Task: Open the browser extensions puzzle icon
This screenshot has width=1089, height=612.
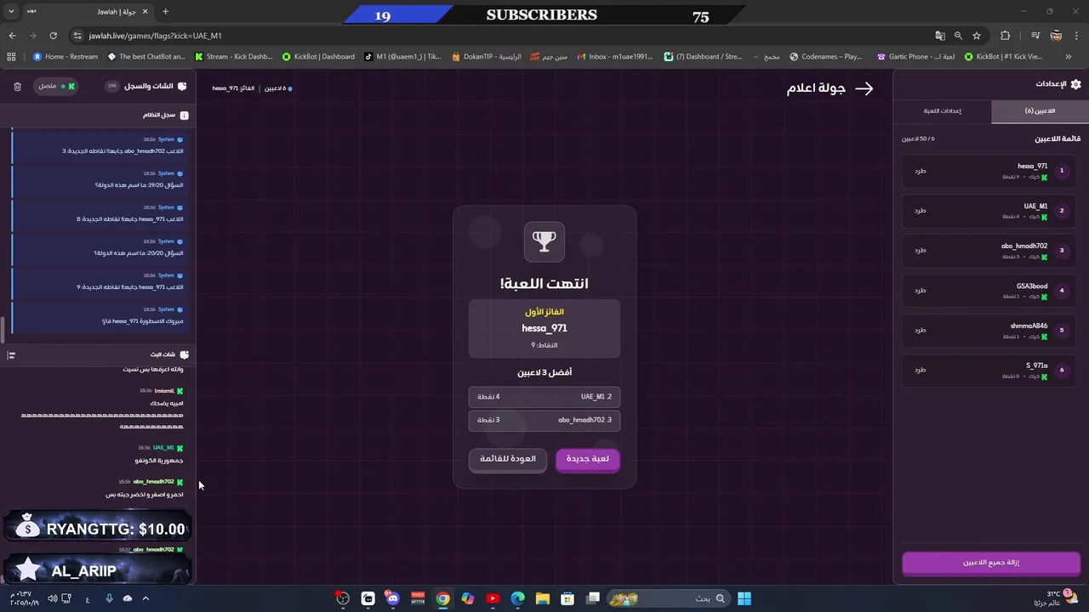Action: pos(1006,36)
